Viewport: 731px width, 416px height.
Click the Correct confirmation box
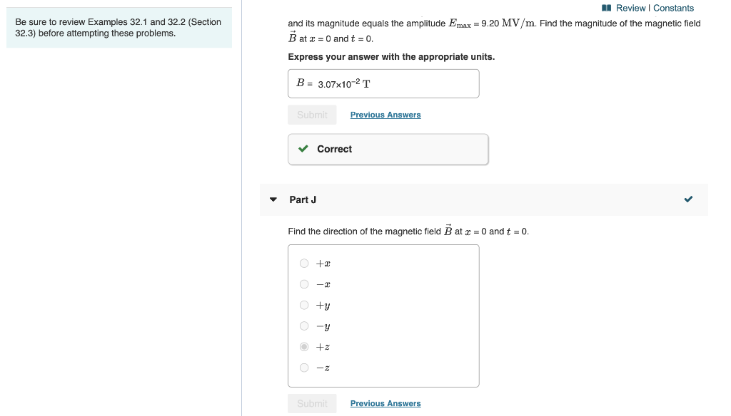[x=388, y=149]
